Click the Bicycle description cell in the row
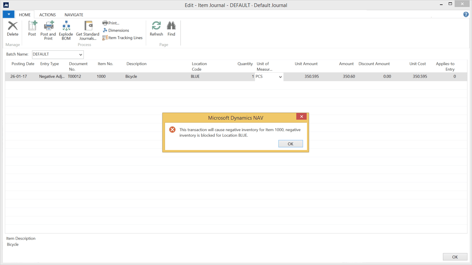Image resolution: width=472 pixels, height=265 pixels. (131, 76)
